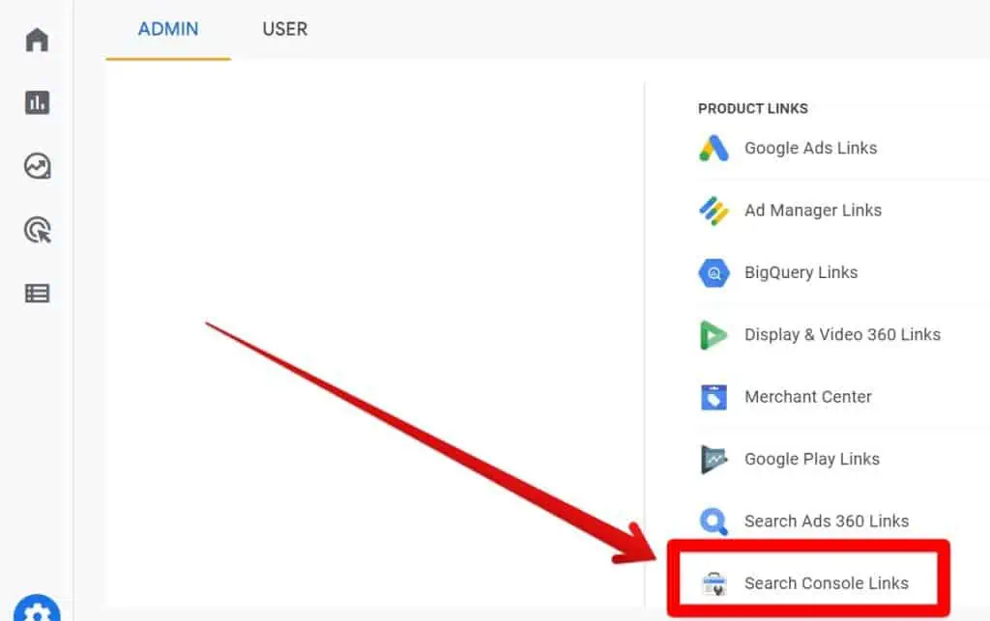990x621 pixels.
Task: Select the BigQuery hexagon icon
Action: point(713,272)
